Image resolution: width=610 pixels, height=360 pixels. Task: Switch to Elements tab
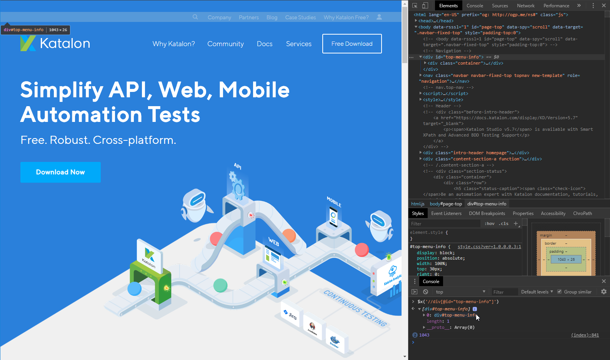coord(448,5)
